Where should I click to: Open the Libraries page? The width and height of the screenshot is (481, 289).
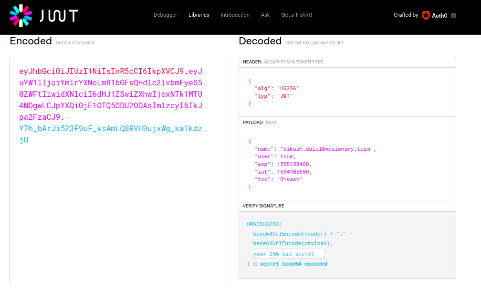(x=199, y=15)
